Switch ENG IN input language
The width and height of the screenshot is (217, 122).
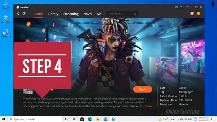[195, 119]
